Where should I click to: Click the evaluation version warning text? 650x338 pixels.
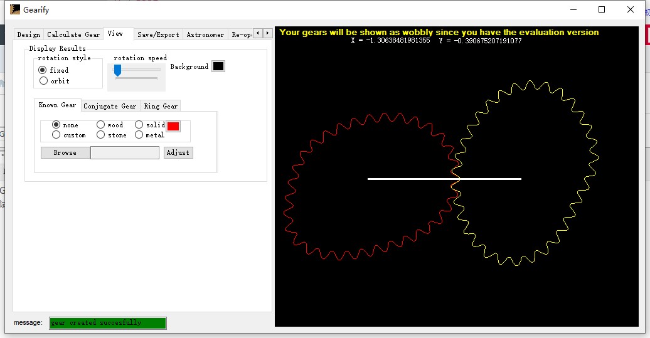click(439, 32)
